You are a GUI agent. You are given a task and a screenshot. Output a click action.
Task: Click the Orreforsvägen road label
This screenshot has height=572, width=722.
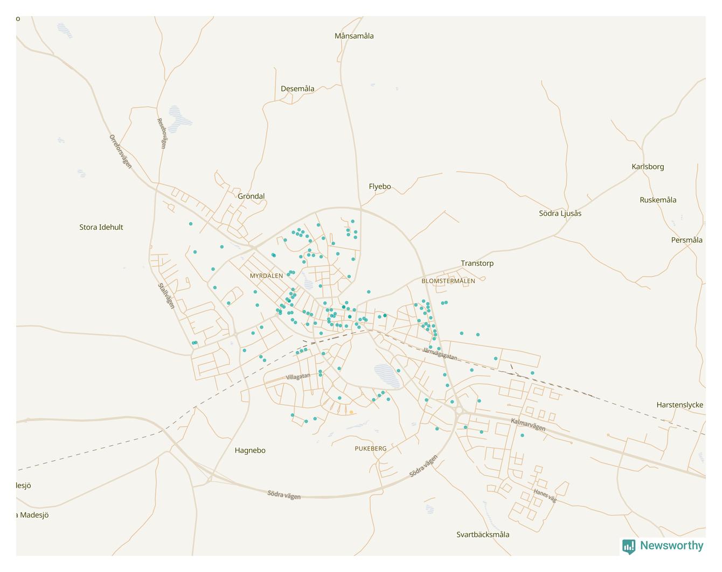pyautogui.click(x=121, y=151)
